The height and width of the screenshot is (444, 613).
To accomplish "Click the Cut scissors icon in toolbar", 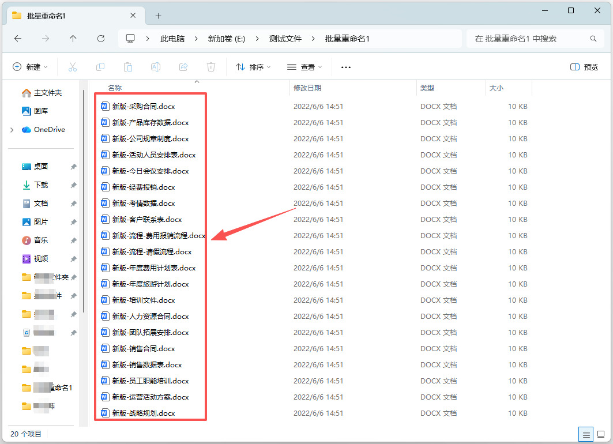I will tap(72, 67).
